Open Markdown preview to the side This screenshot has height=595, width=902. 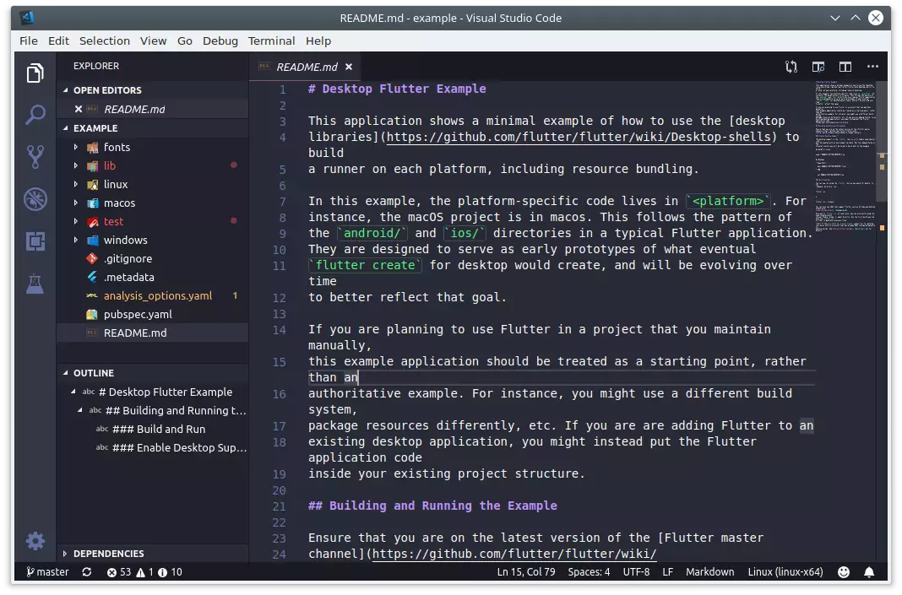click(817, 67)
